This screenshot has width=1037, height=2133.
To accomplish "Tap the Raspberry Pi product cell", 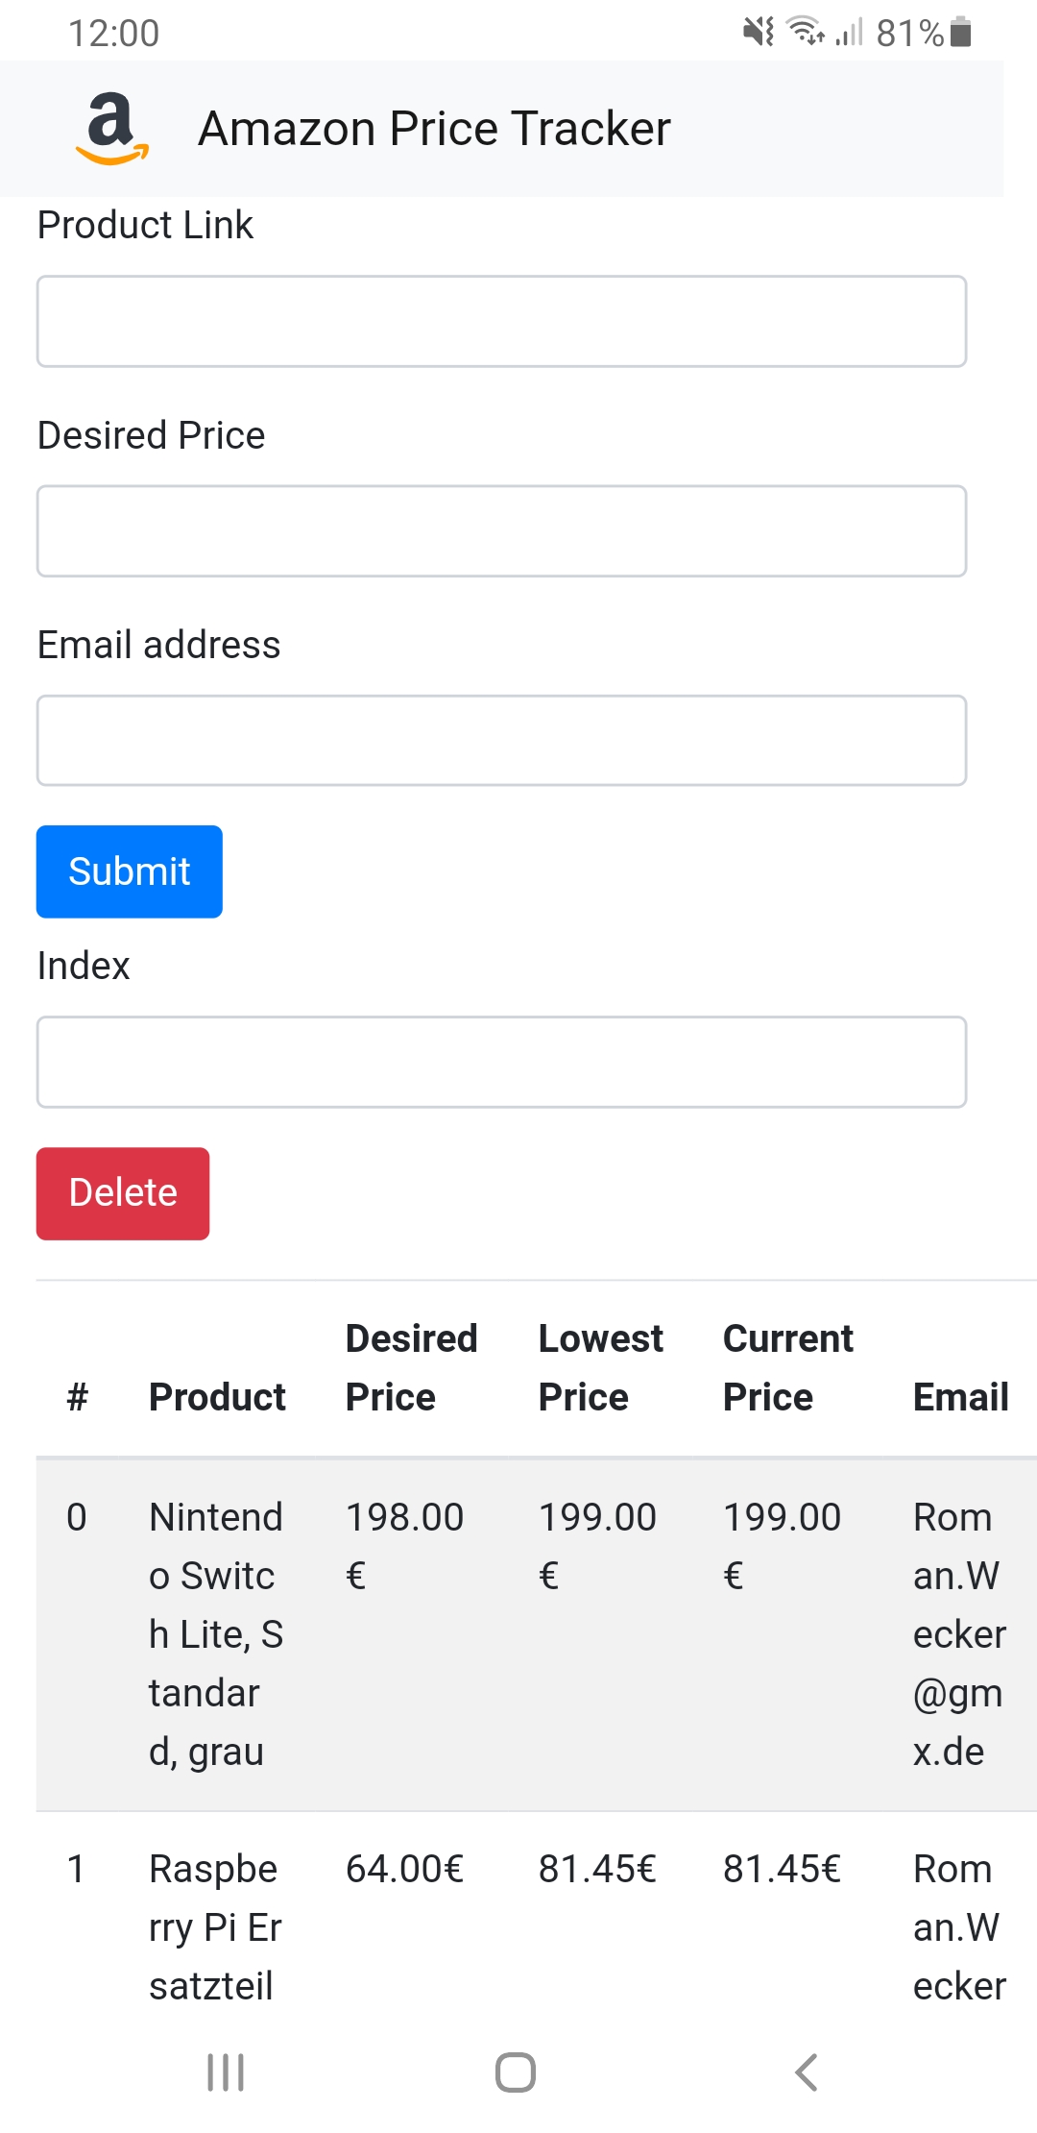I will 215,1926.
